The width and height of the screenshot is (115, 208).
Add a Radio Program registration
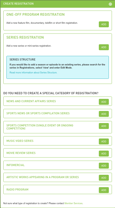click(104, 190)
